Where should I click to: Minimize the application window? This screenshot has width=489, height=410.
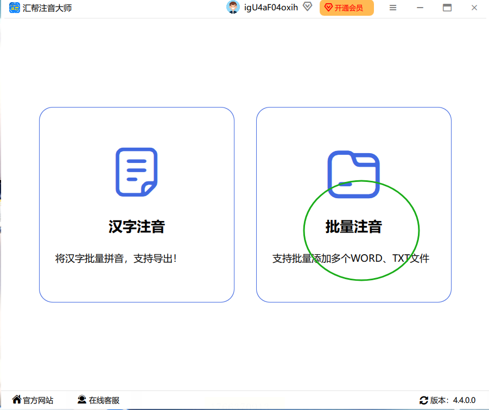click(x=420, y=8)
